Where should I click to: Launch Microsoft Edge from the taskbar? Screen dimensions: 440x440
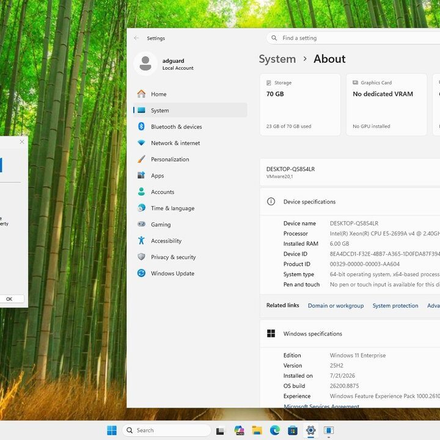tap(275, 430)
